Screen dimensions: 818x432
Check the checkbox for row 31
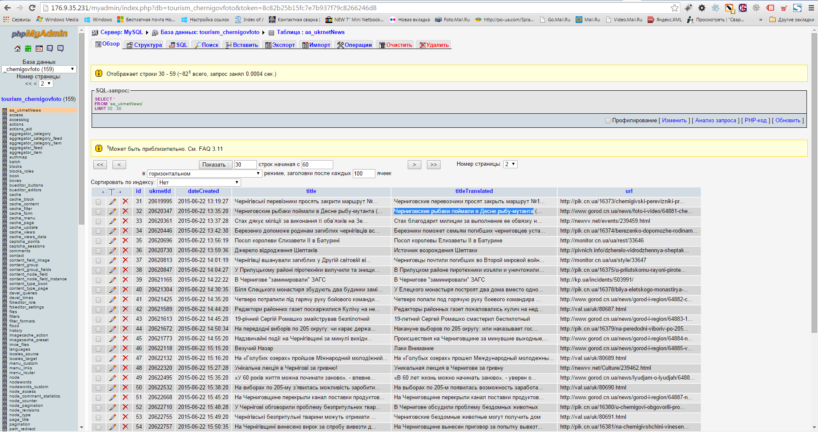[x=98, y=202]
